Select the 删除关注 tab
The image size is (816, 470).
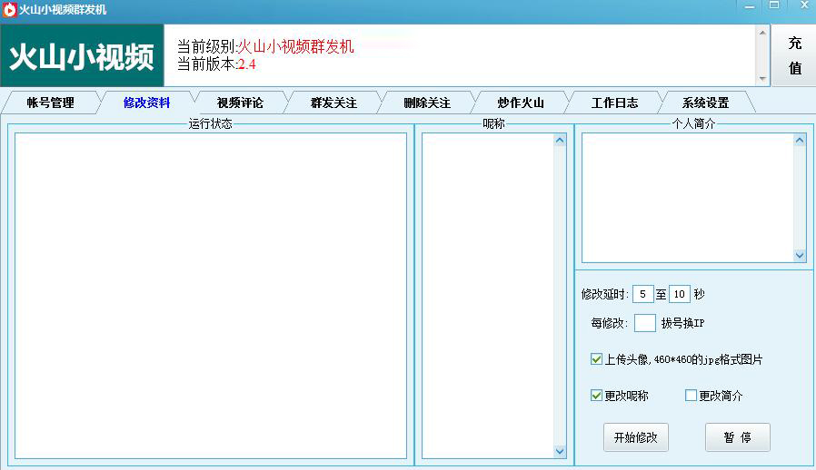pyautogui.click(x=427, y=103)
